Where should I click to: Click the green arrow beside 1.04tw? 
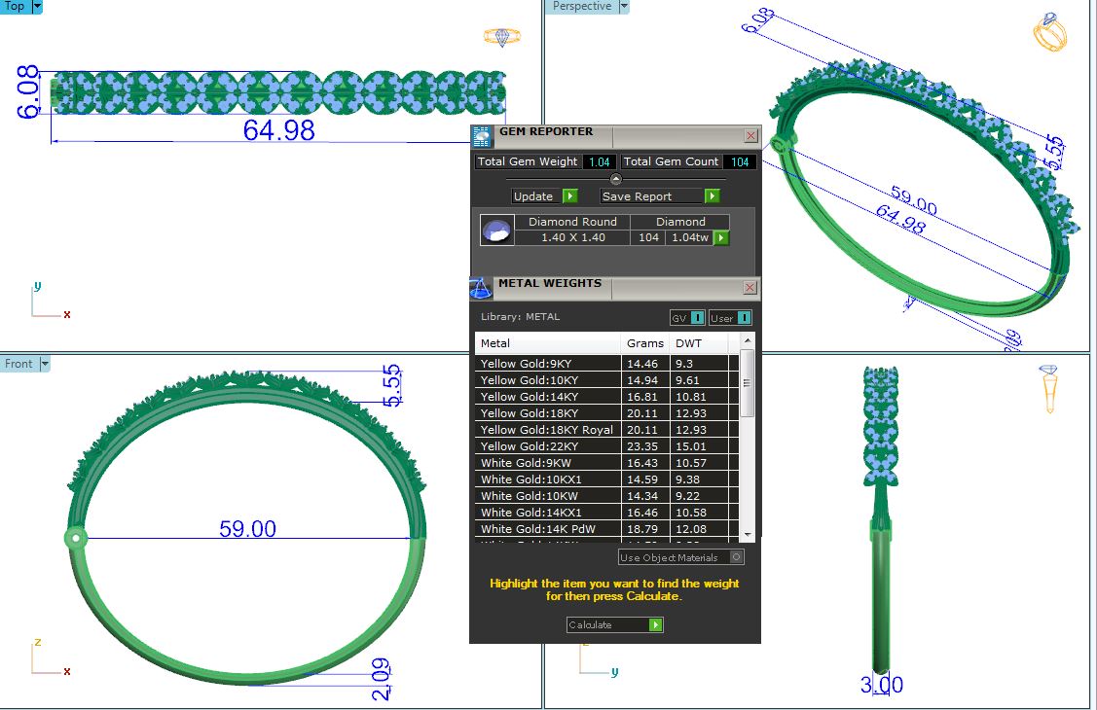pos(721,238)
